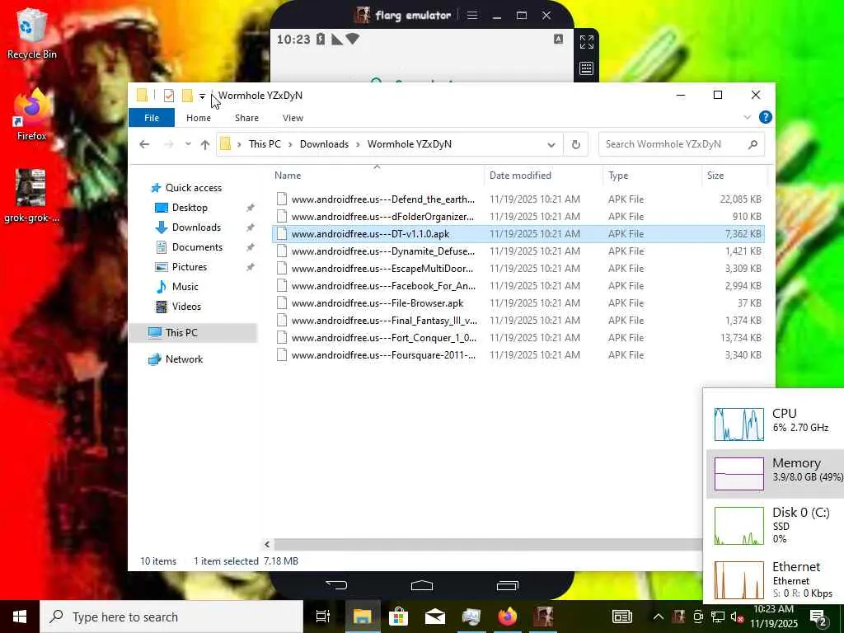
Task: Select the Final_Fantasy_III APK file
Action: click(x=518, y=321)
